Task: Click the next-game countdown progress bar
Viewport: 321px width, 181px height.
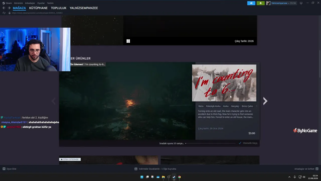Action: [210, 143]
